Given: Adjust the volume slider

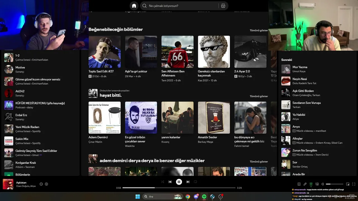Looking at the screenshot, I should 335,184.
